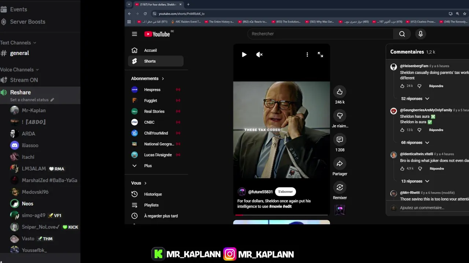Edit Reshare channel status pencil icon
Image resolution: width=469 pixels, height=263 pixels.
tap(52, 100)
